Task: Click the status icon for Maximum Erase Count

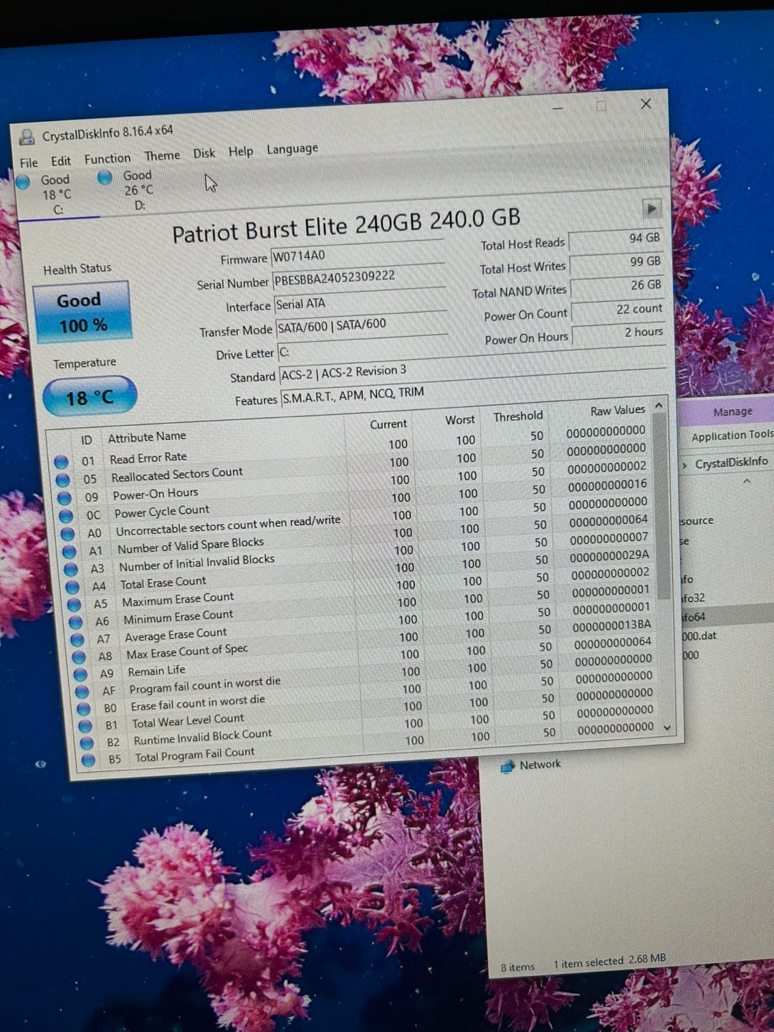Action: (75, 605)
